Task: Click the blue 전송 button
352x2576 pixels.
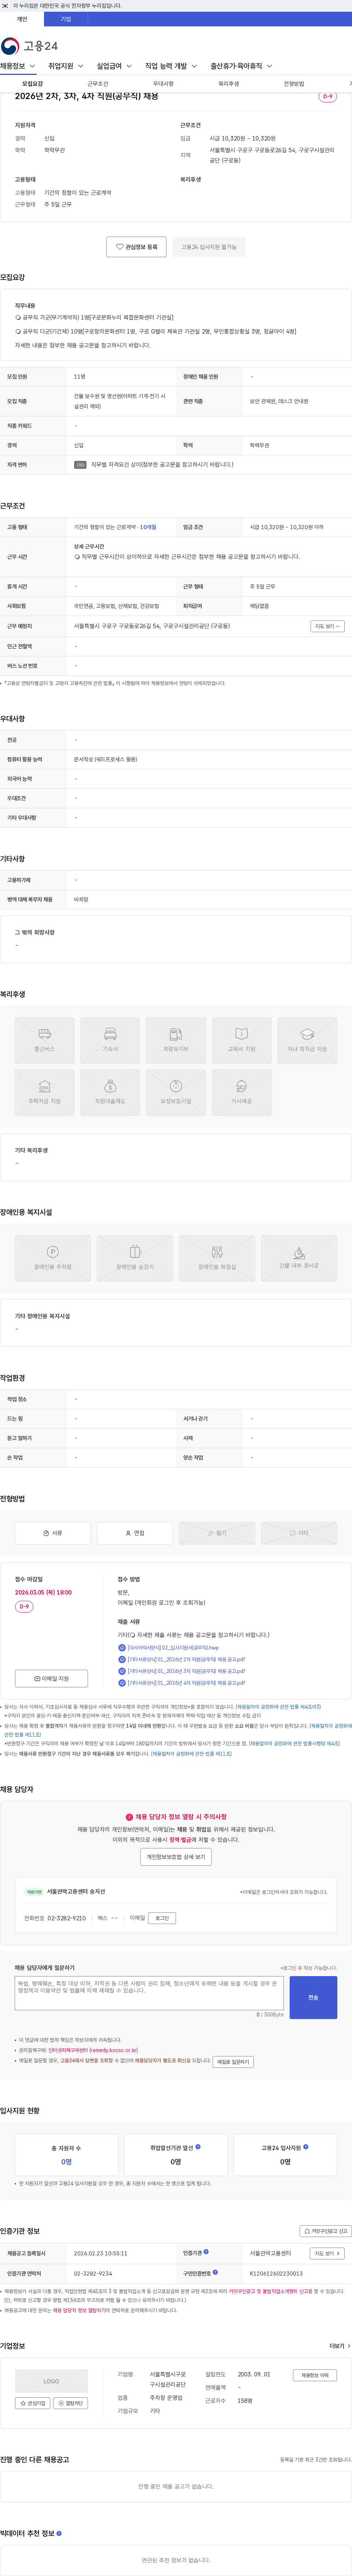Action: [x=313, y=1997]
